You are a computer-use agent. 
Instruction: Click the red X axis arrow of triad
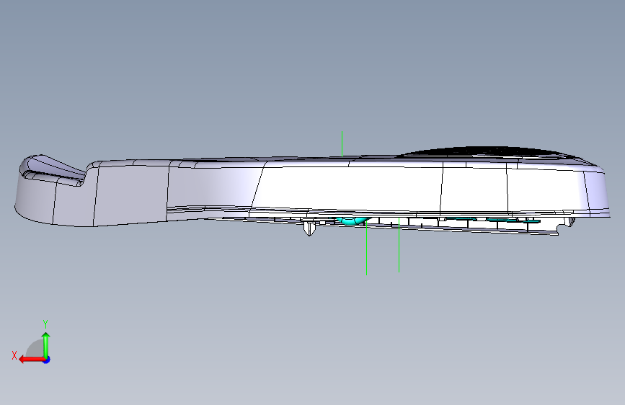coord(31,360)
